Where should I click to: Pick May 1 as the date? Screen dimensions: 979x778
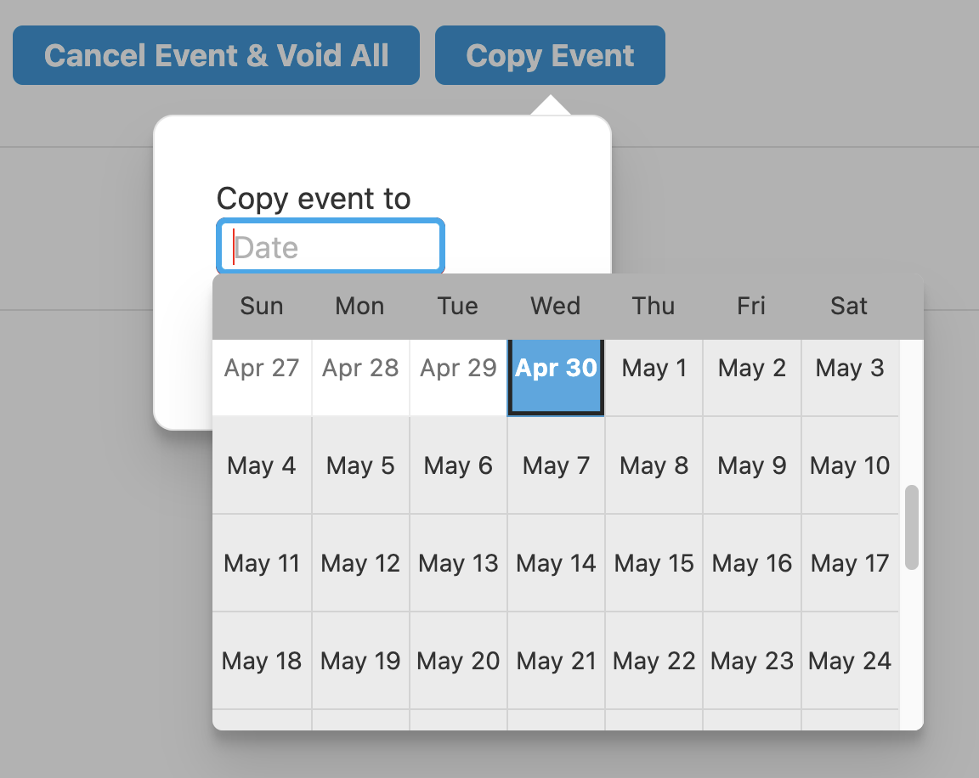(x=654, y=369)
